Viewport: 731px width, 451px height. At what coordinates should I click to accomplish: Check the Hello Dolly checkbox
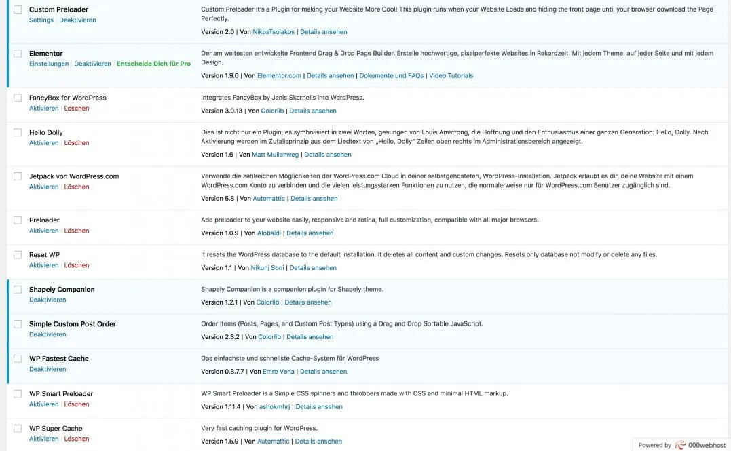(x=18, y=132)
